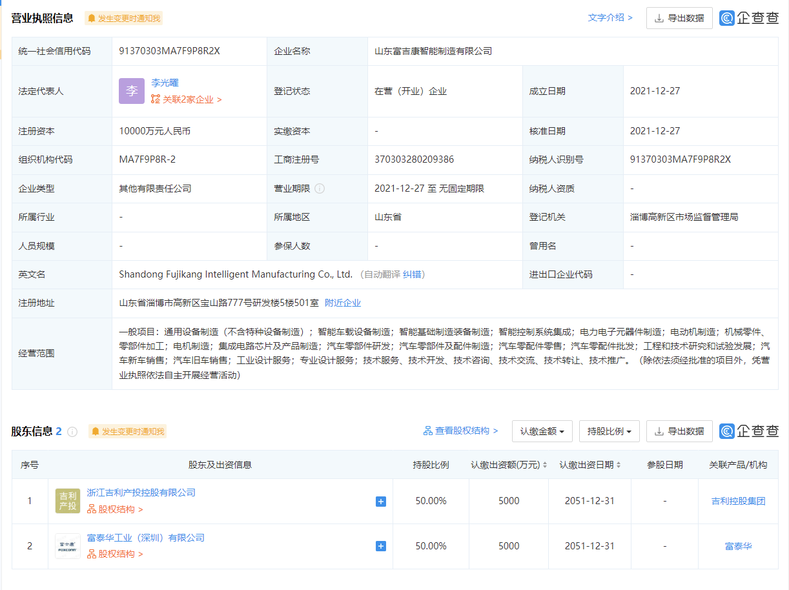
Task: Open the 持股比例 dropdown filter
Action: coord(610,431)
